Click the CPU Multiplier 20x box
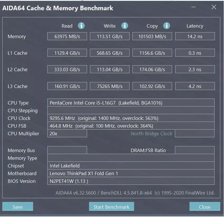The width and height of the screenshot is (224, 217). [67, 133]
